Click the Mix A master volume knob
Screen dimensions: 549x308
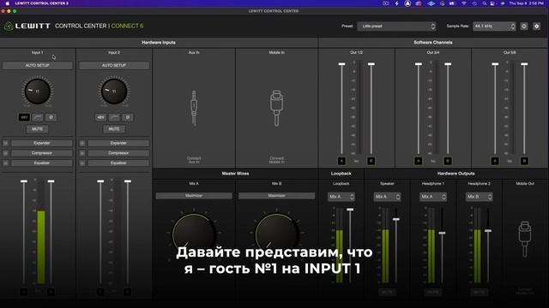click(x=194, y=234)
